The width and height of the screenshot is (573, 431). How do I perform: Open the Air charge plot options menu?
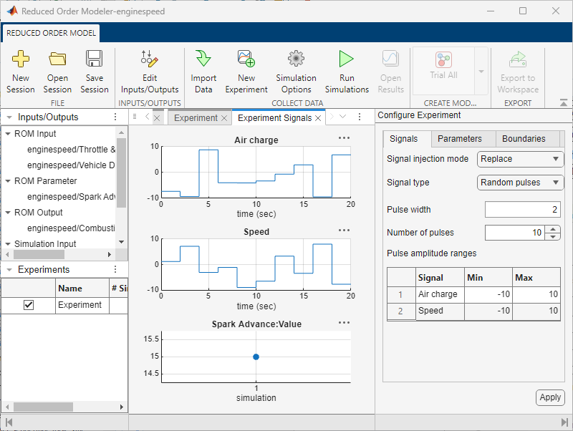click(344, 138)
